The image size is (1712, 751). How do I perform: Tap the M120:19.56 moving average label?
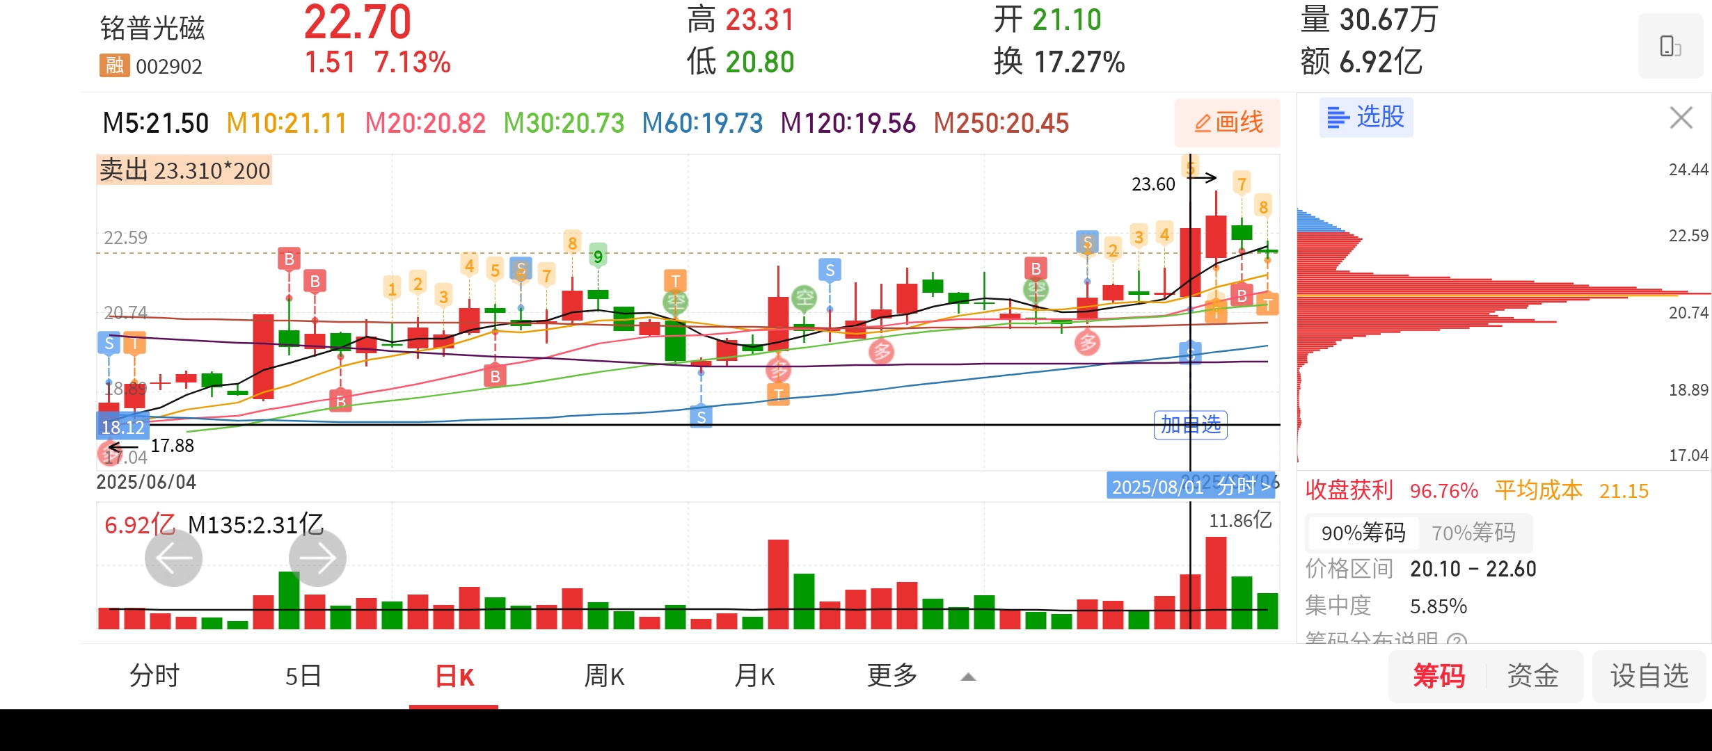pyautogui.click(x=848, y=123)
